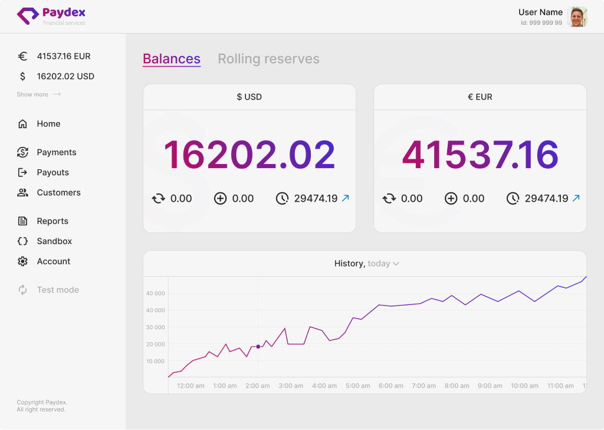Click USD card clock icon
The width and height of the screenshot is (604, 430).
(282, 198)
